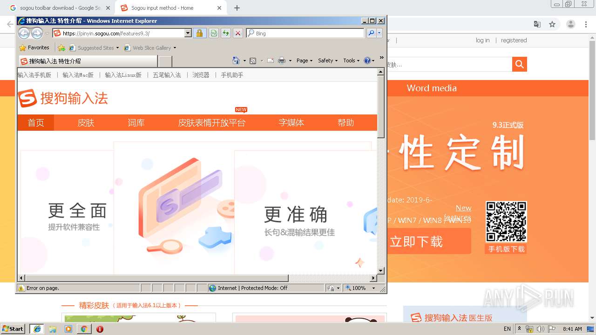The height and width of the screenshot is (335, 596).
Task: Open Windows Explorer folder on taskbar
Action: [53, 329]
